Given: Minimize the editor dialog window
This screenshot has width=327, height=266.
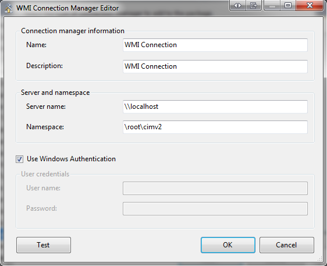Looking at the screenshot, I should coord(272,5).
